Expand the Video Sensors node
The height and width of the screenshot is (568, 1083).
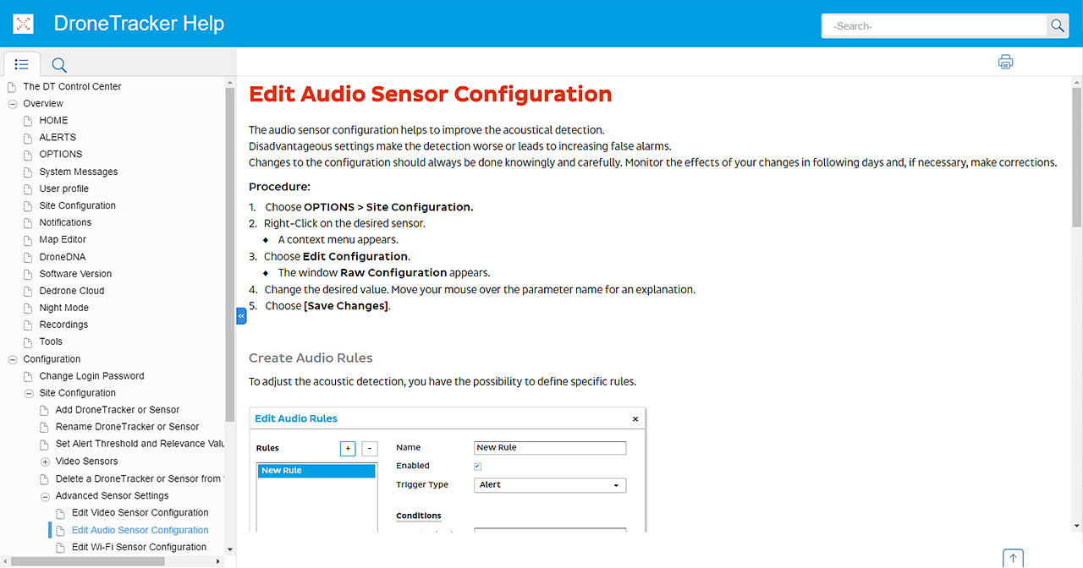(x=45, y=461)
